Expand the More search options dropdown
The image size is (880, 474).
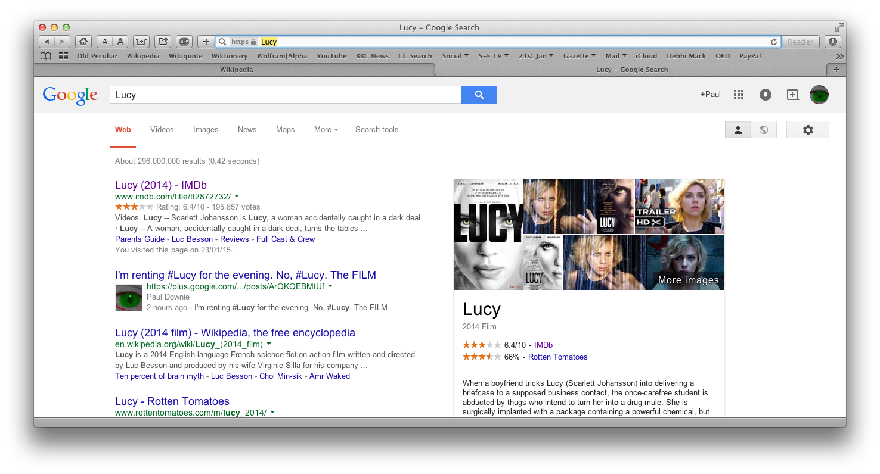[326, 129]
